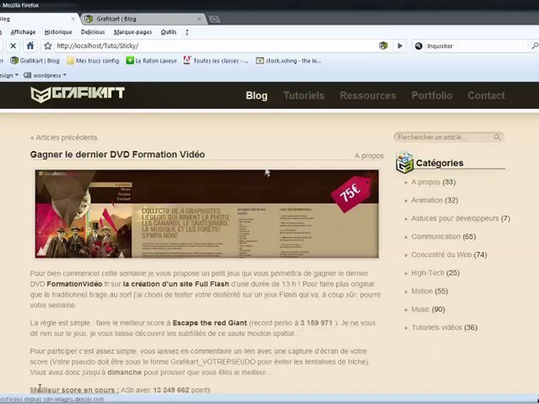Go to the Ressources navigation item

(368, 96)
